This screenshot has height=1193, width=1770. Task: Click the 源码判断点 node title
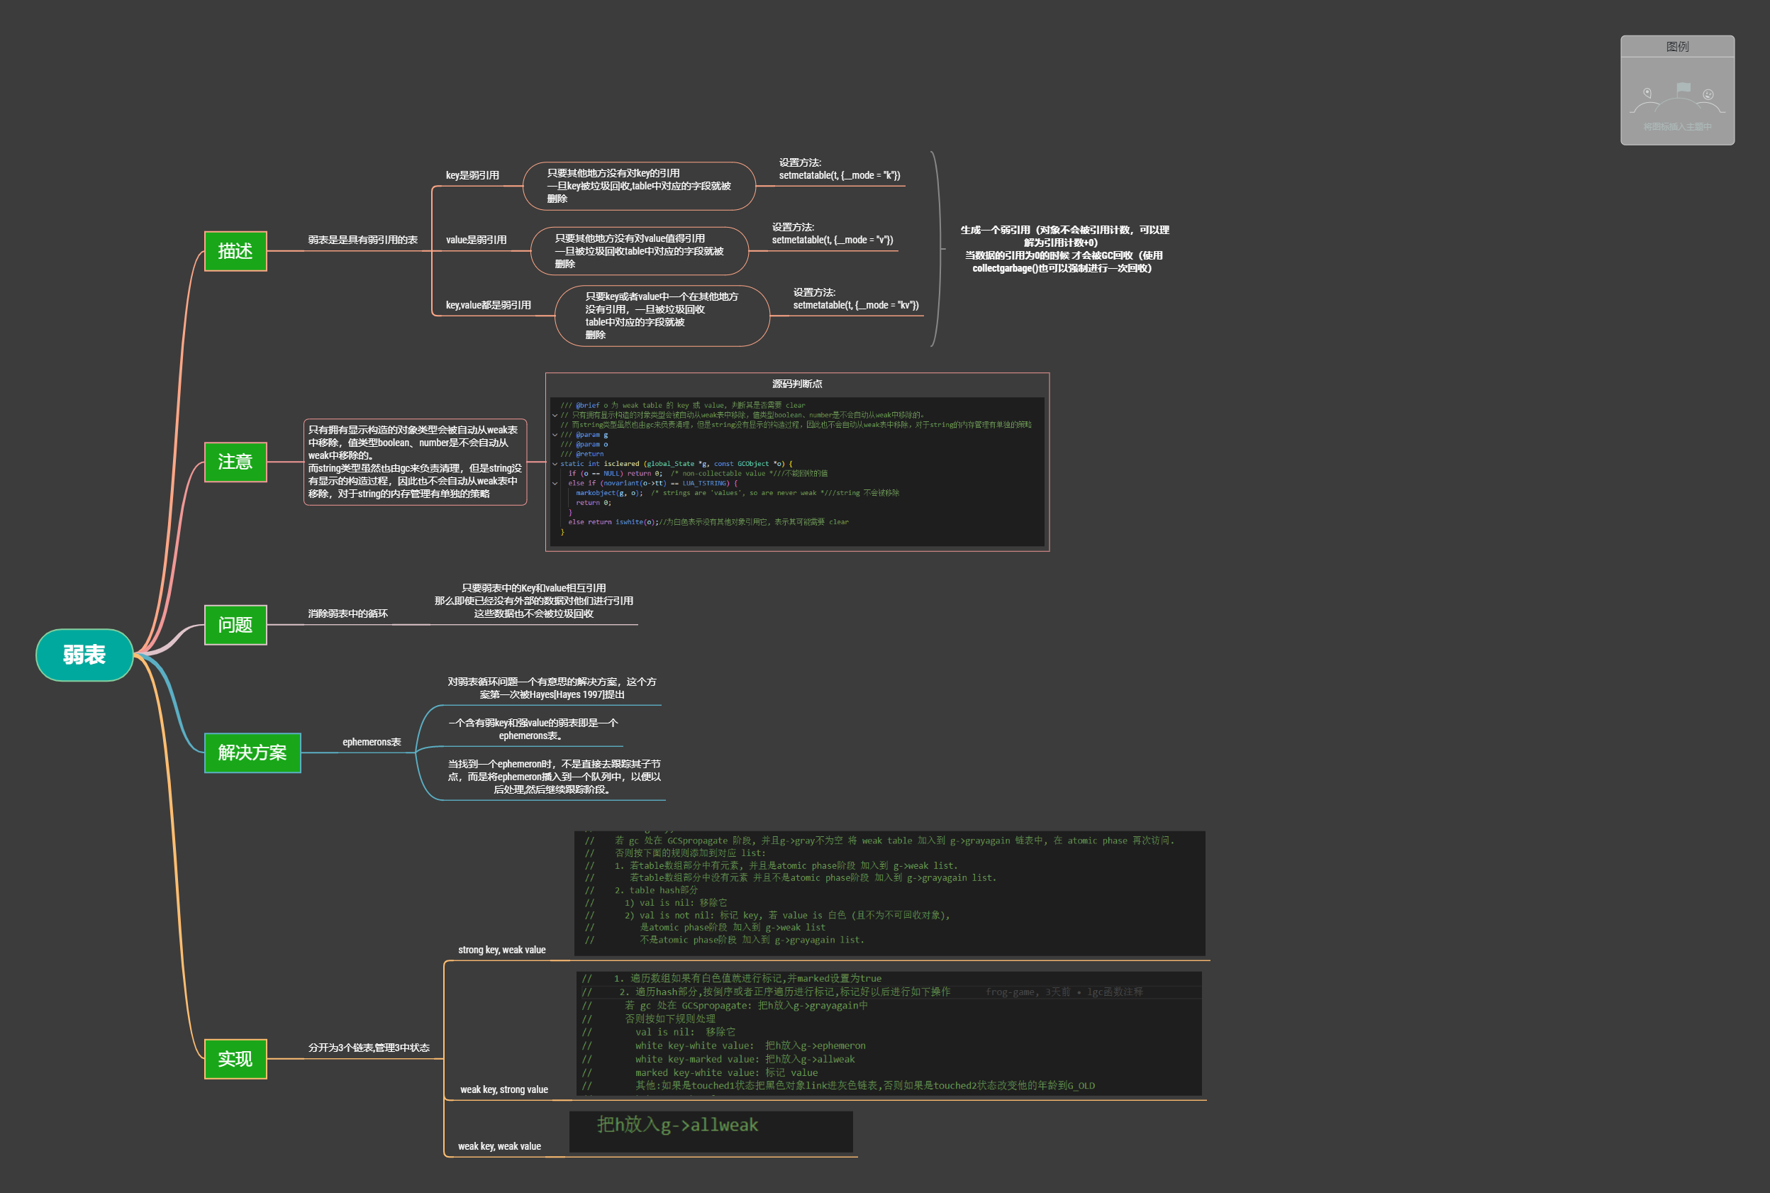[x=797, y=384]
